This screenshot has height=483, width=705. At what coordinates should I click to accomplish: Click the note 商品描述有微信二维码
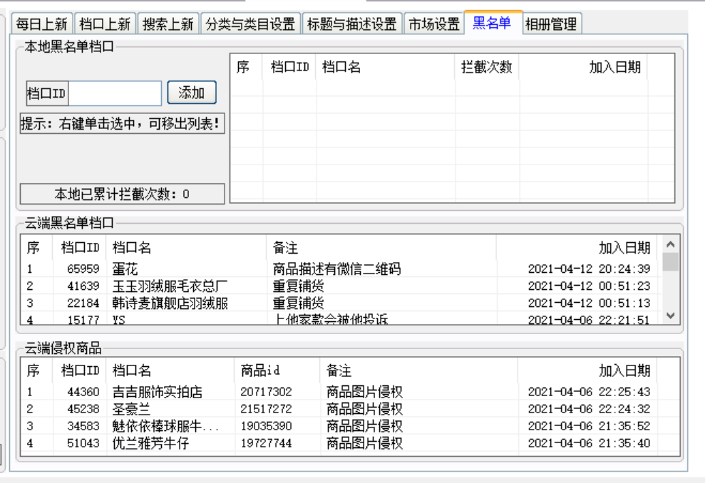coord(336,269)
